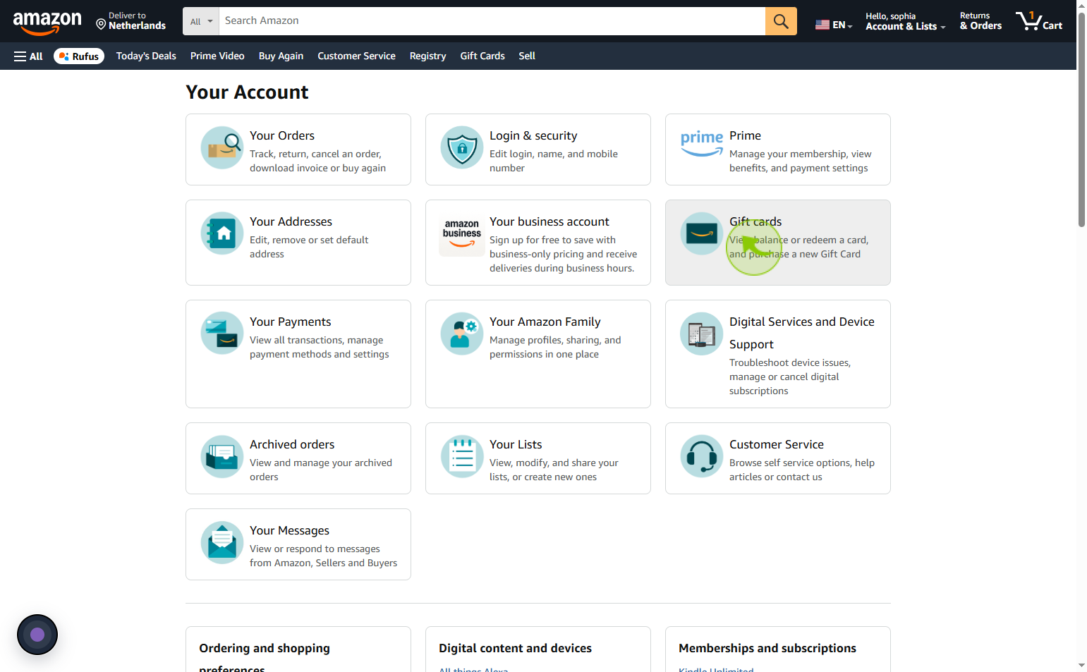Click the location pin Deliver to Netherlands
The image size is (1087, 672).
pyautogui.click(x=131, y=21)
